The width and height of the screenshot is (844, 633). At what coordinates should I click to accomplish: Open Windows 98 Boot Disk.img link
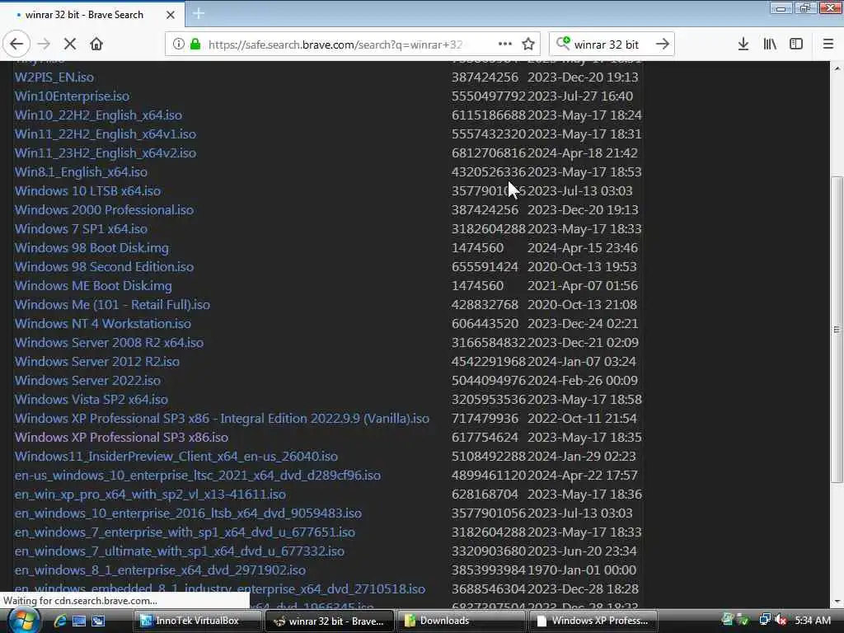tap(92, 247)
